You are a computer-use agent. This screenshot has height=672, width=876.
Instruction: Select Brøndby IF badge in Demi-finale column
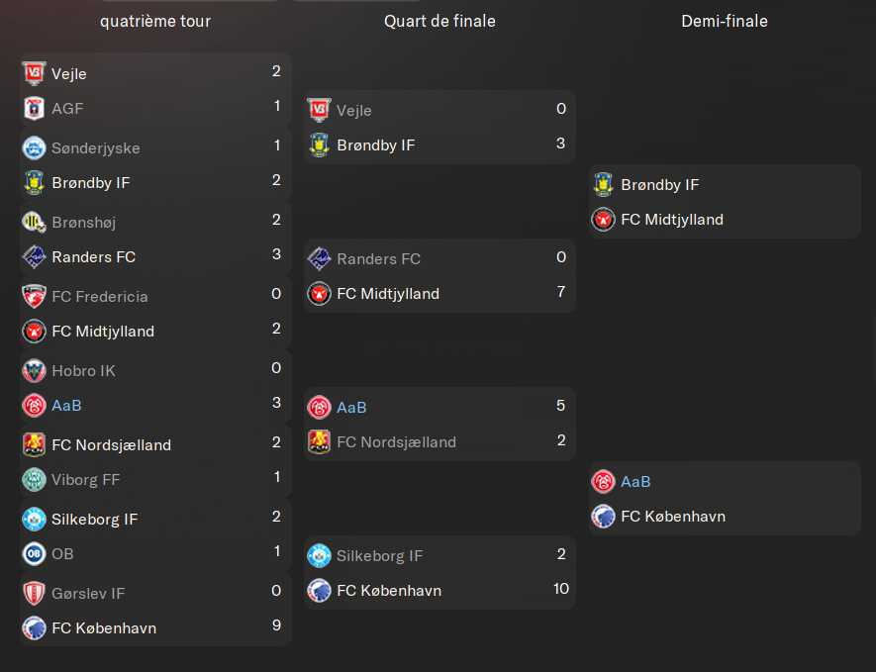tap(603, 184)
